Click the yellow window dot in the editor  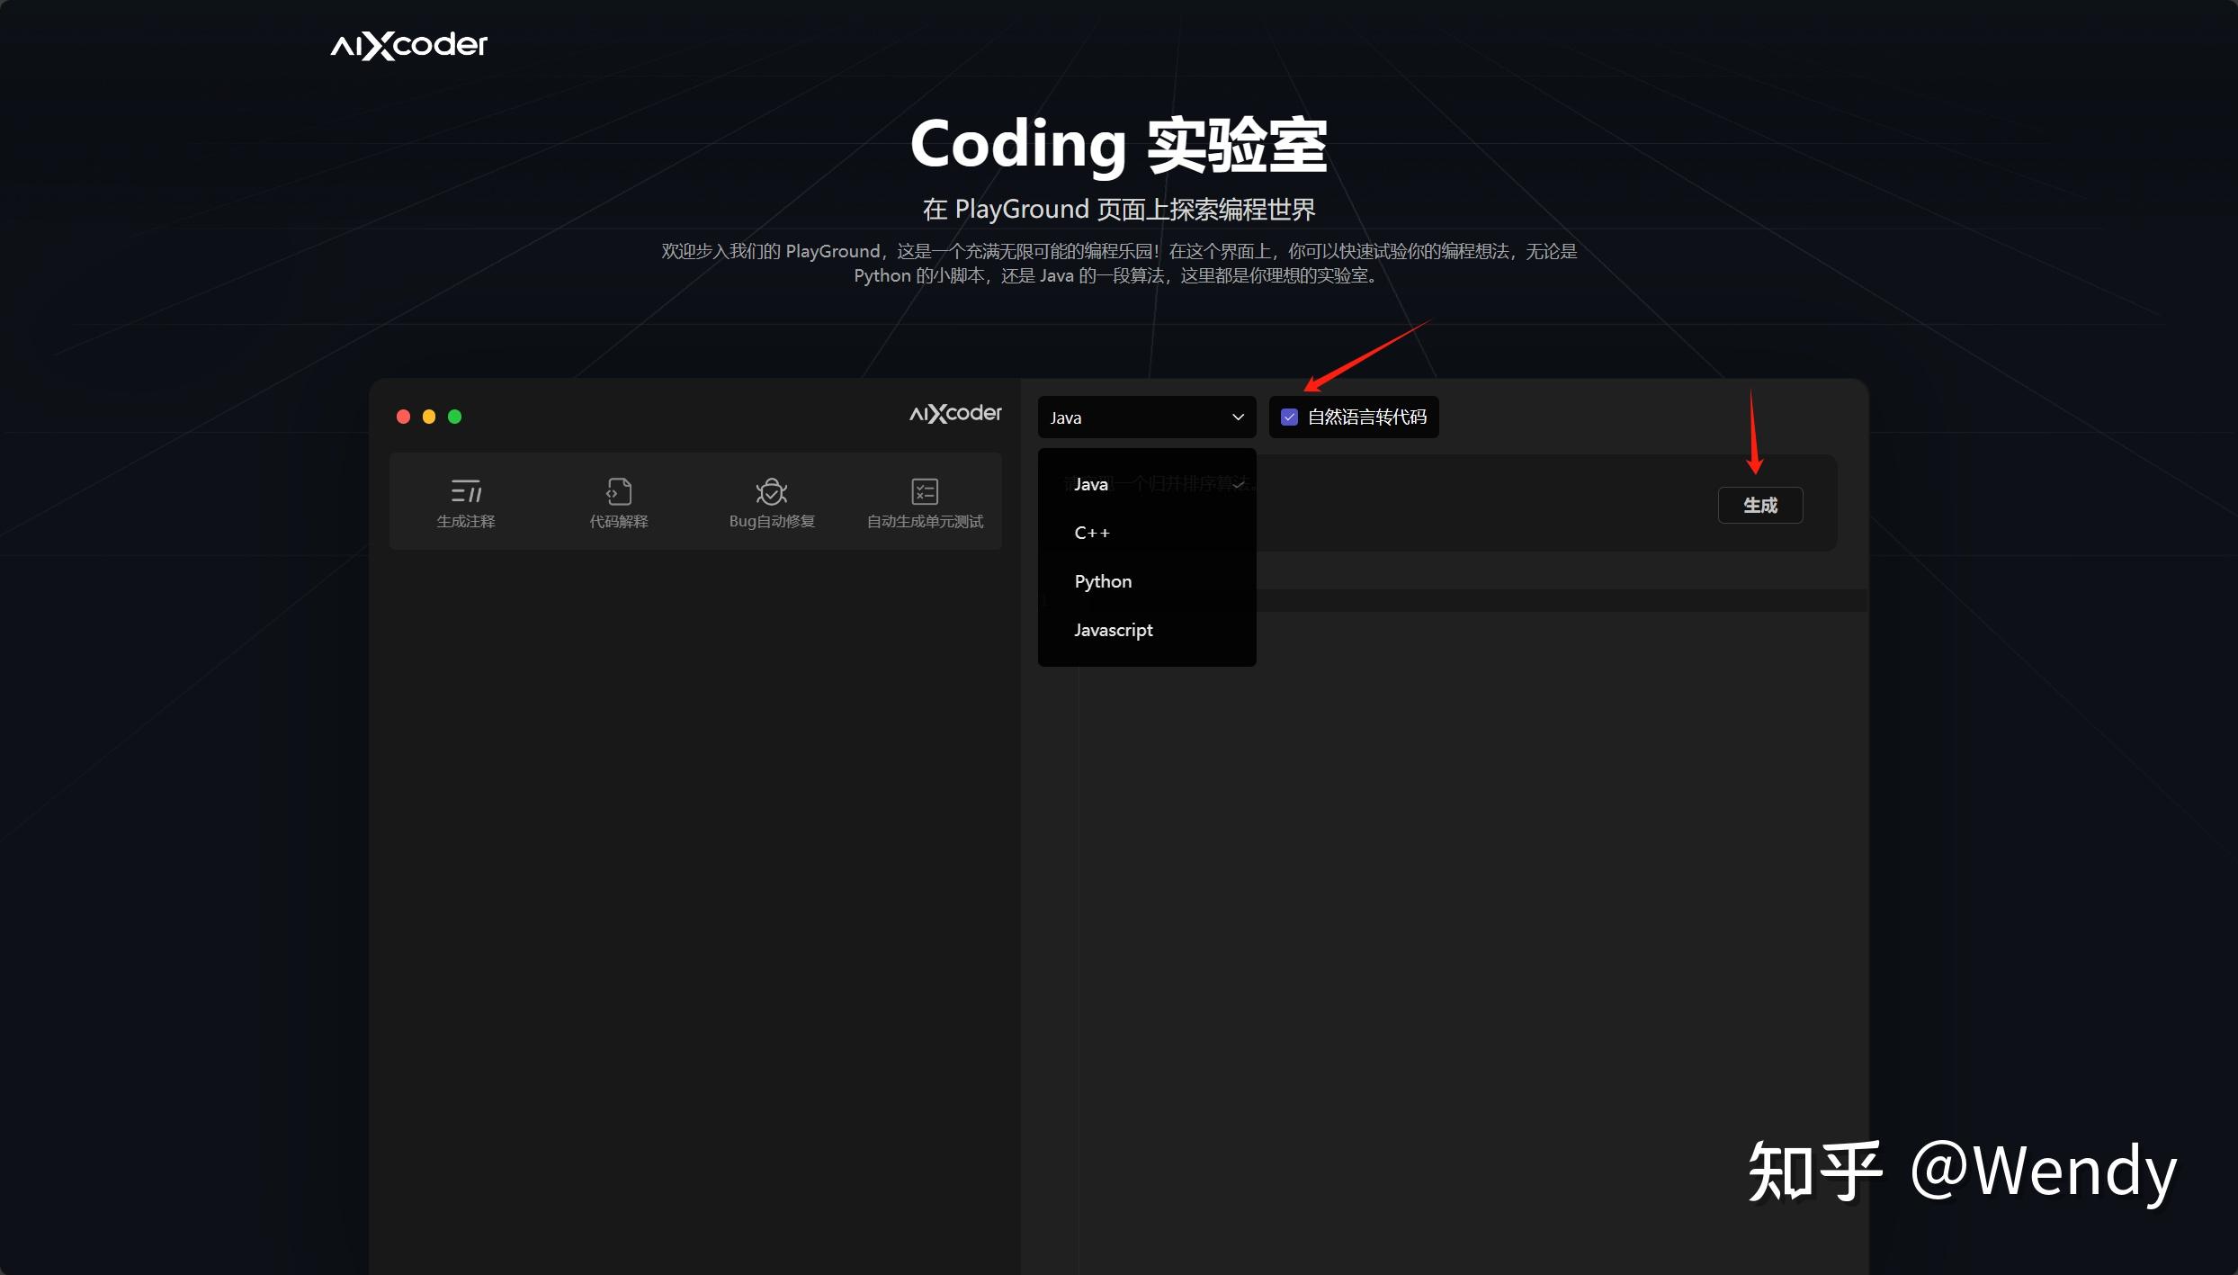pyautogui.click(x=429, y=416)
